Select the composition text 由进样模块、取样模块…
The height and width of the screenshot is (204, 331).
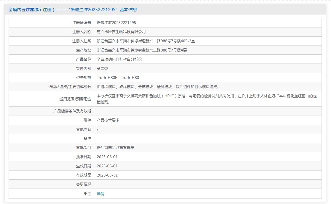(x=158, y=87)
